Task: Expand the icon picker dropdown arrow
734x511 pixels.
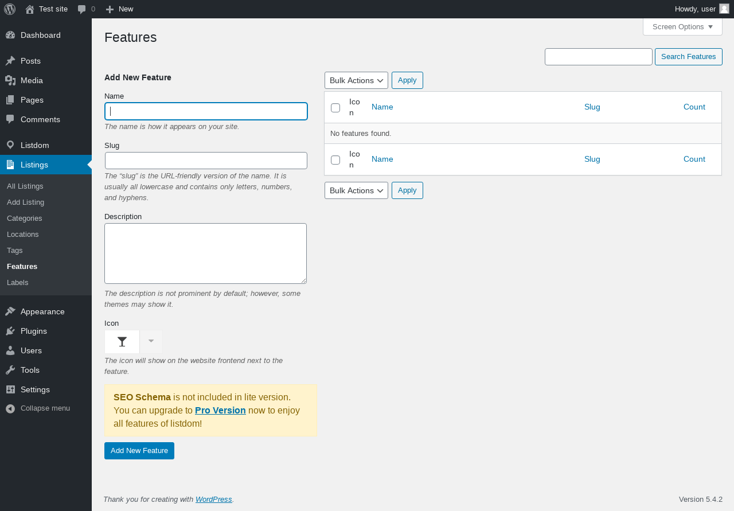Action: coord(151,342)
